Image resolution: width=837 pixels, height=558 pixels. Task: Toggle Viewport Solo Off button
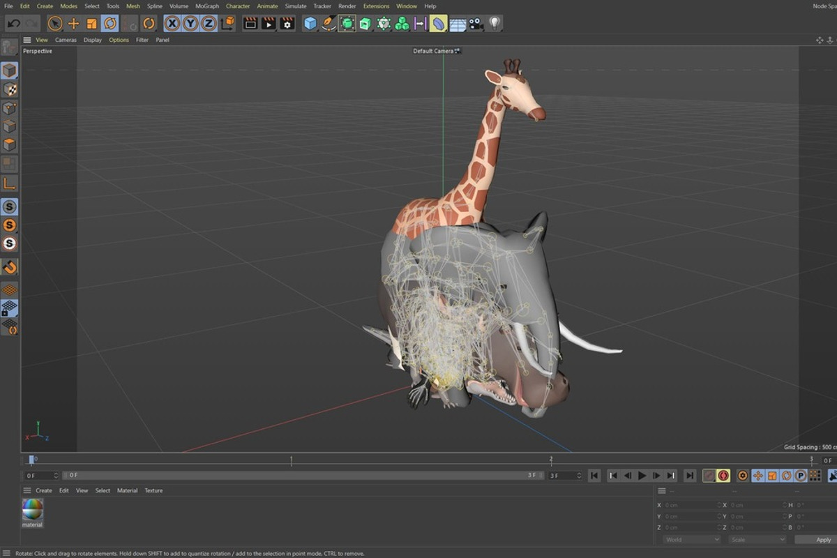tap(9, 206)
